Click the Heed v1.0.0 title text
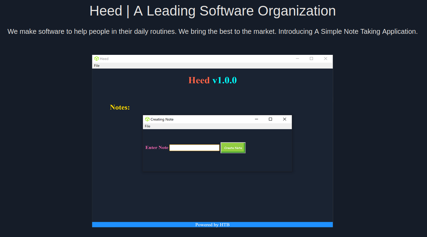This screenshot has height=237, width=427. [212, 80]
